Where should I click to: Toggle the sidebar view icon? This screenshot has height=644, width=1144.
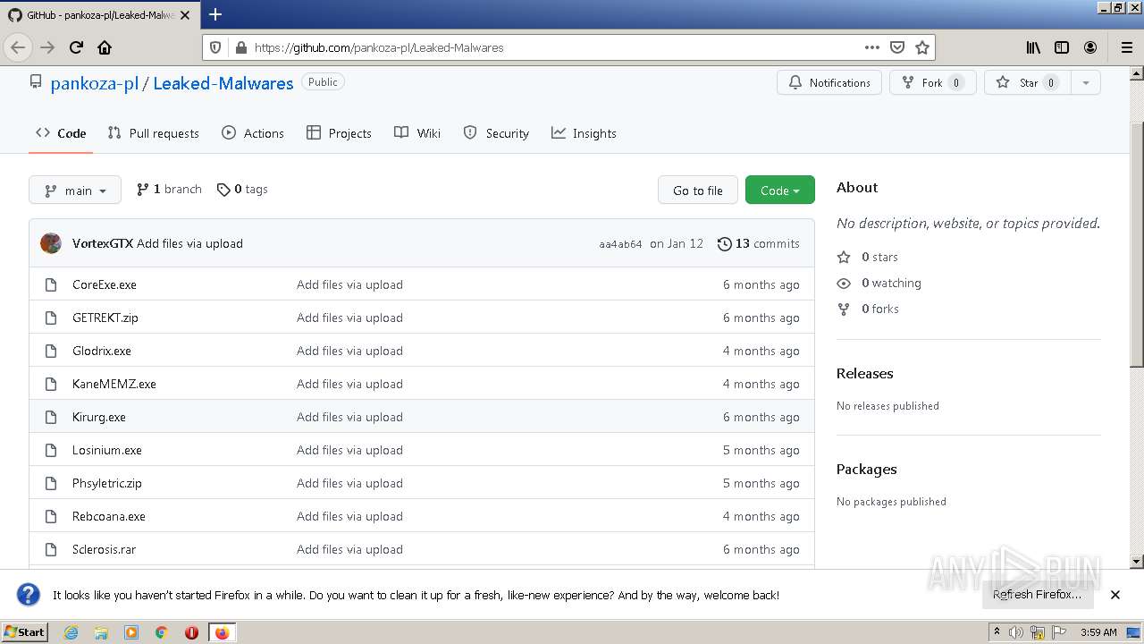tap(1062, 47)
